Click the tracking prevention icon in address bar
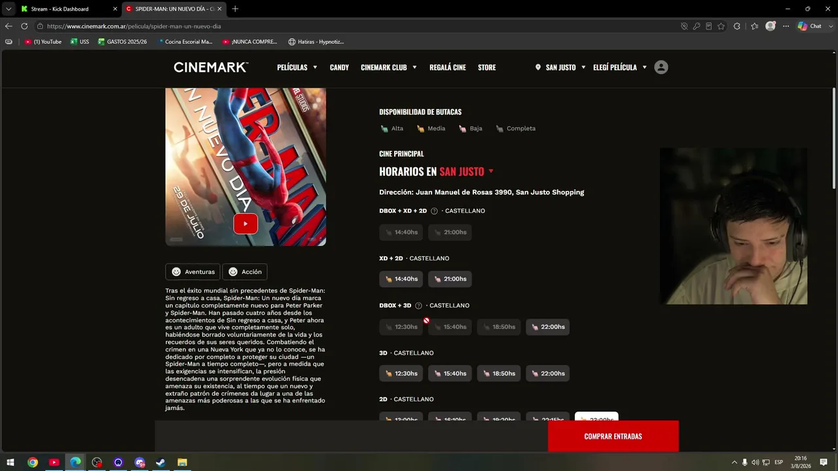838x471 pixels. (684, 26)
